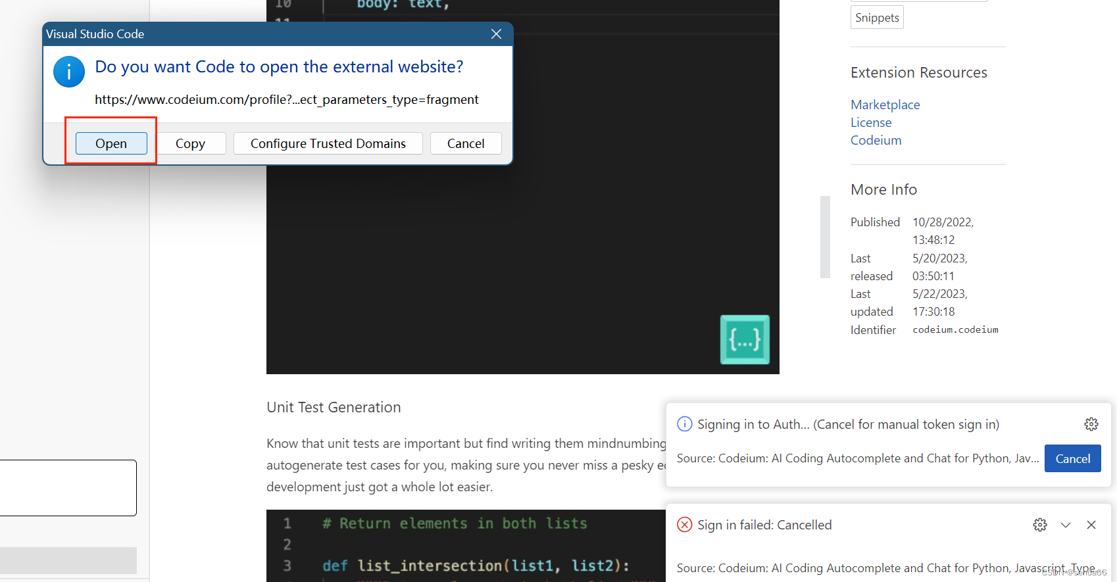Open the Codeium resource link
Screen dimensions: 1117x582
[x=876, y=140]
